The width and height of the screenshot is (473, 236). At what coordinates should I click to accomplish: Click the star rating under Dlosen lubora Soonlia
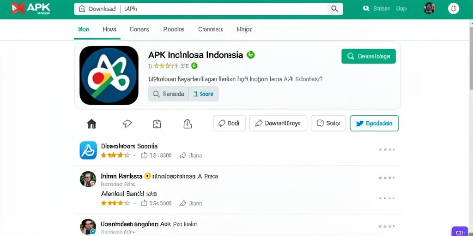(x=116, y=155)
